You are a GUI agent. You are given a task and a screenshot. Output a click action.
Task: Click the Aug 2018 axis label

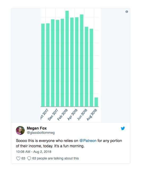[92, 115]
